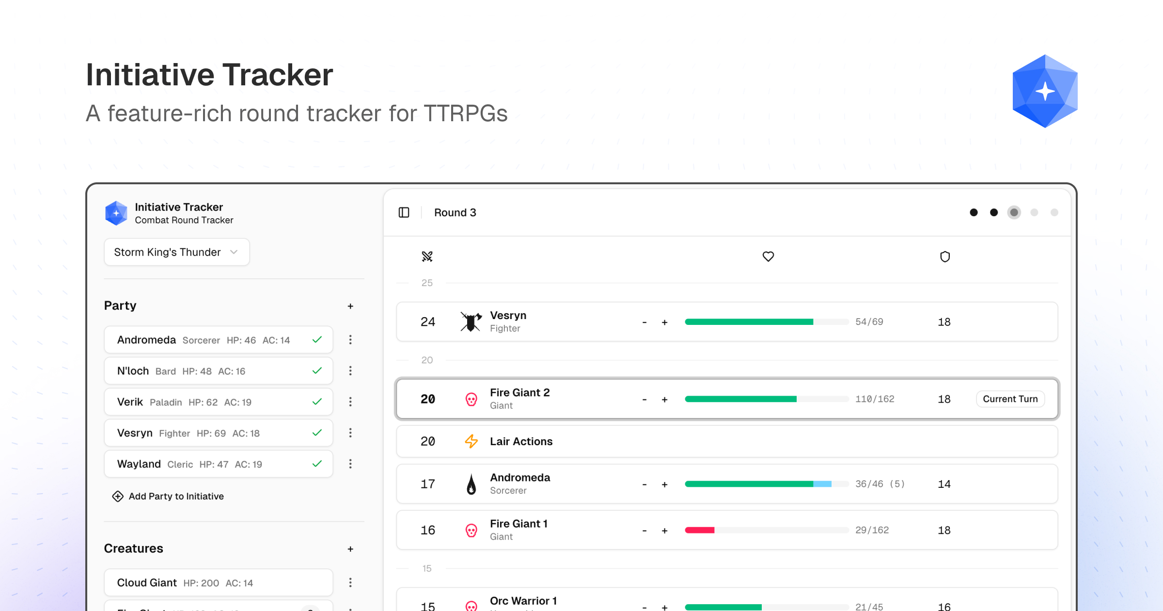Click the shield icon above the AC column

pyautogui.click(x=944, y=257)
